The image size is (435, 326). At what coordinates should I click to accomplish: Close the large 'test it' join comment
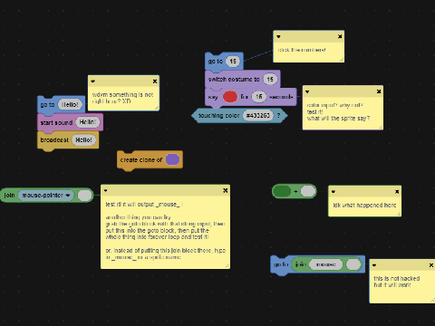coord(226,190)
